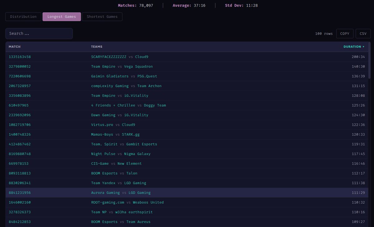Open ROOT-gaming.com team link
This screenshot has width=374, height=227.
click(108, 202)
